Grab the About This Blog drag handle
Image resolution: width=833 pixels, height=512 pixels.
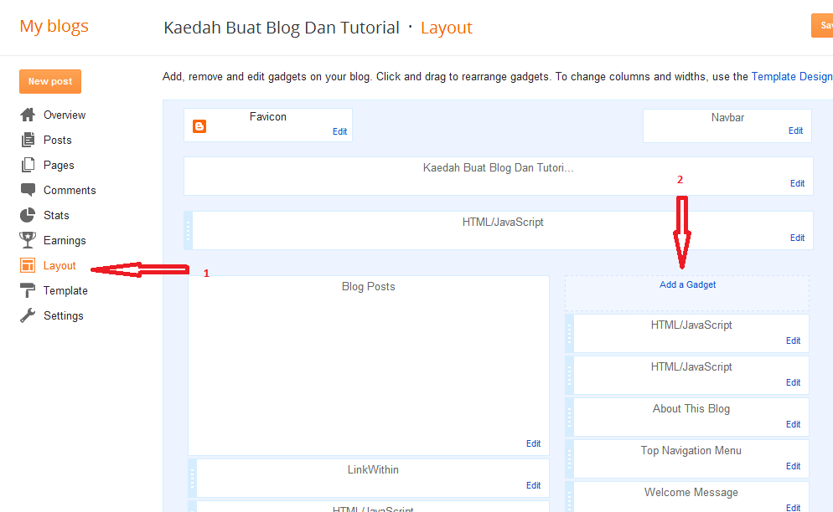click(570, 417)
